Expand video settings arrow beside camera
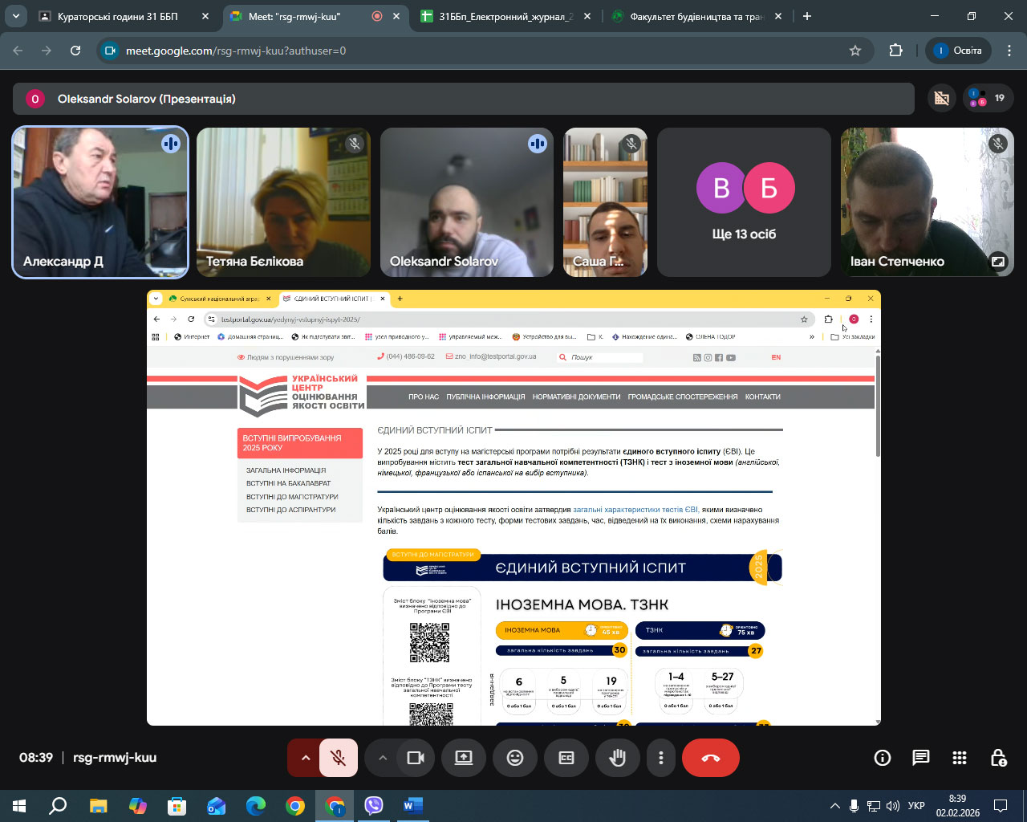 pos(383,758)
